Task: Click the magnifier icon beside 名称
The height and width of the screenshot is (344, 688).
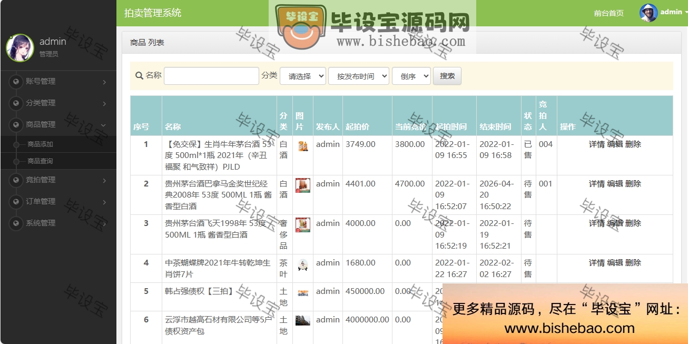Action: coord(139,76)
